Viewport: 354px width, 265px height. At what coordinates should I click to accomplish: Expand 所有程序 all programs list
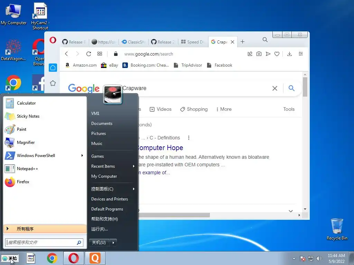pos(45,229)
